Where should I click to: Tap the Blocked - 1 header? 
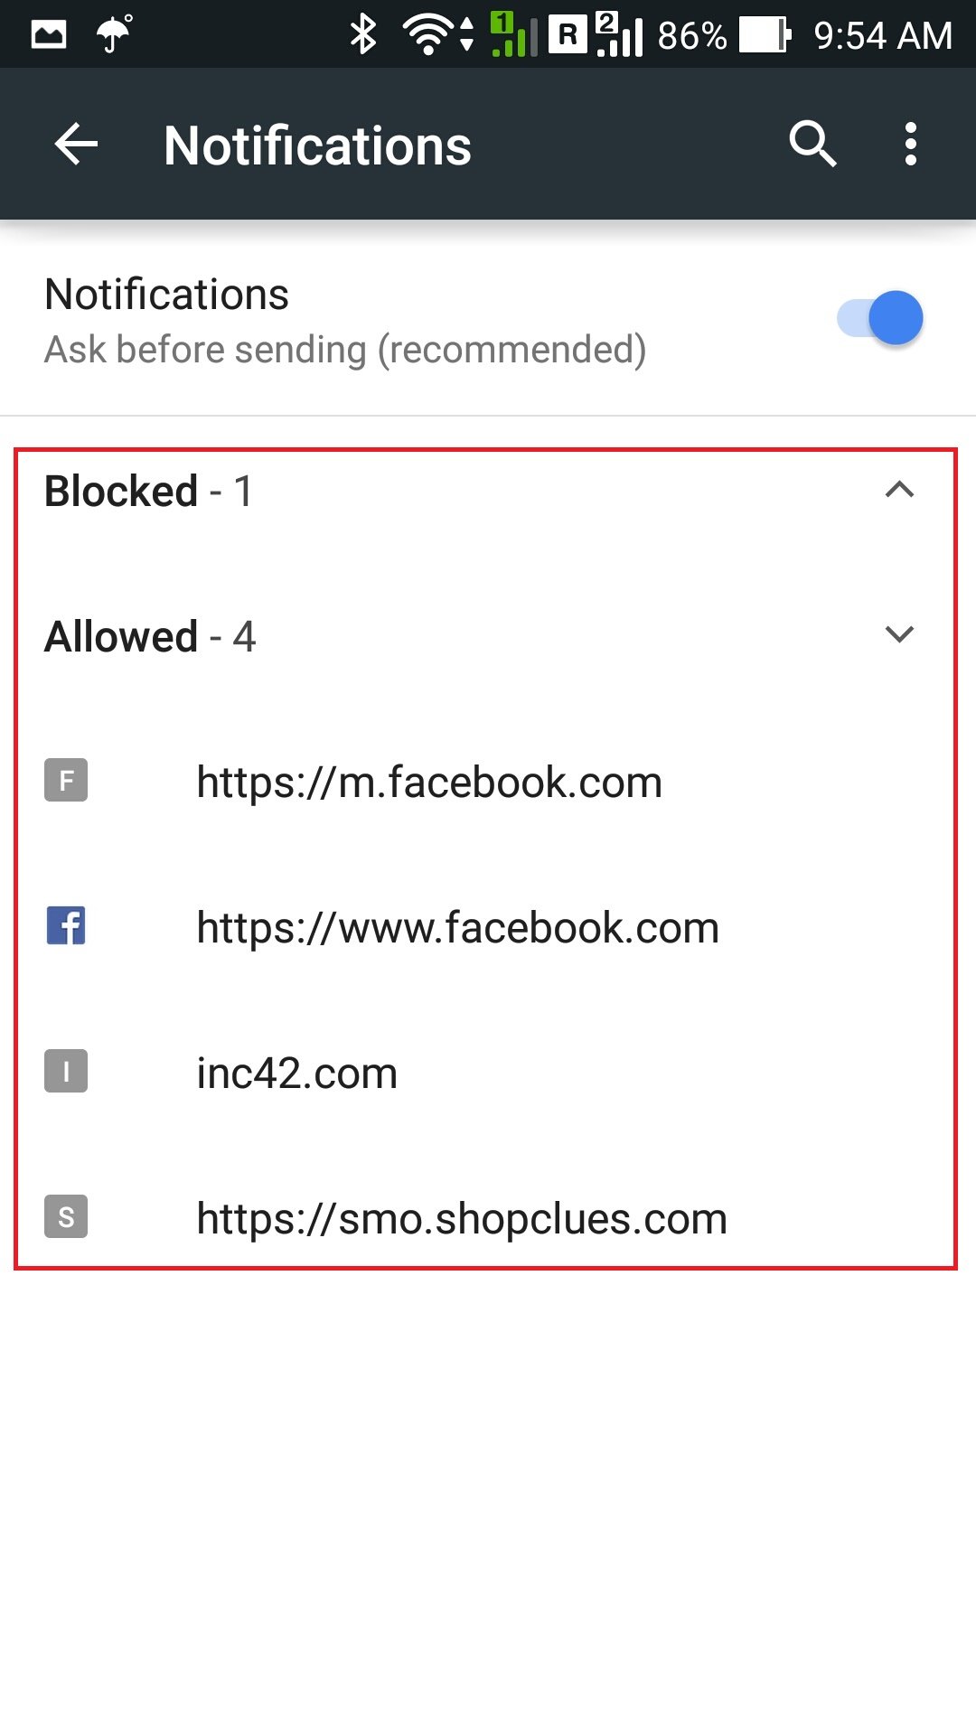coord(149,492)
